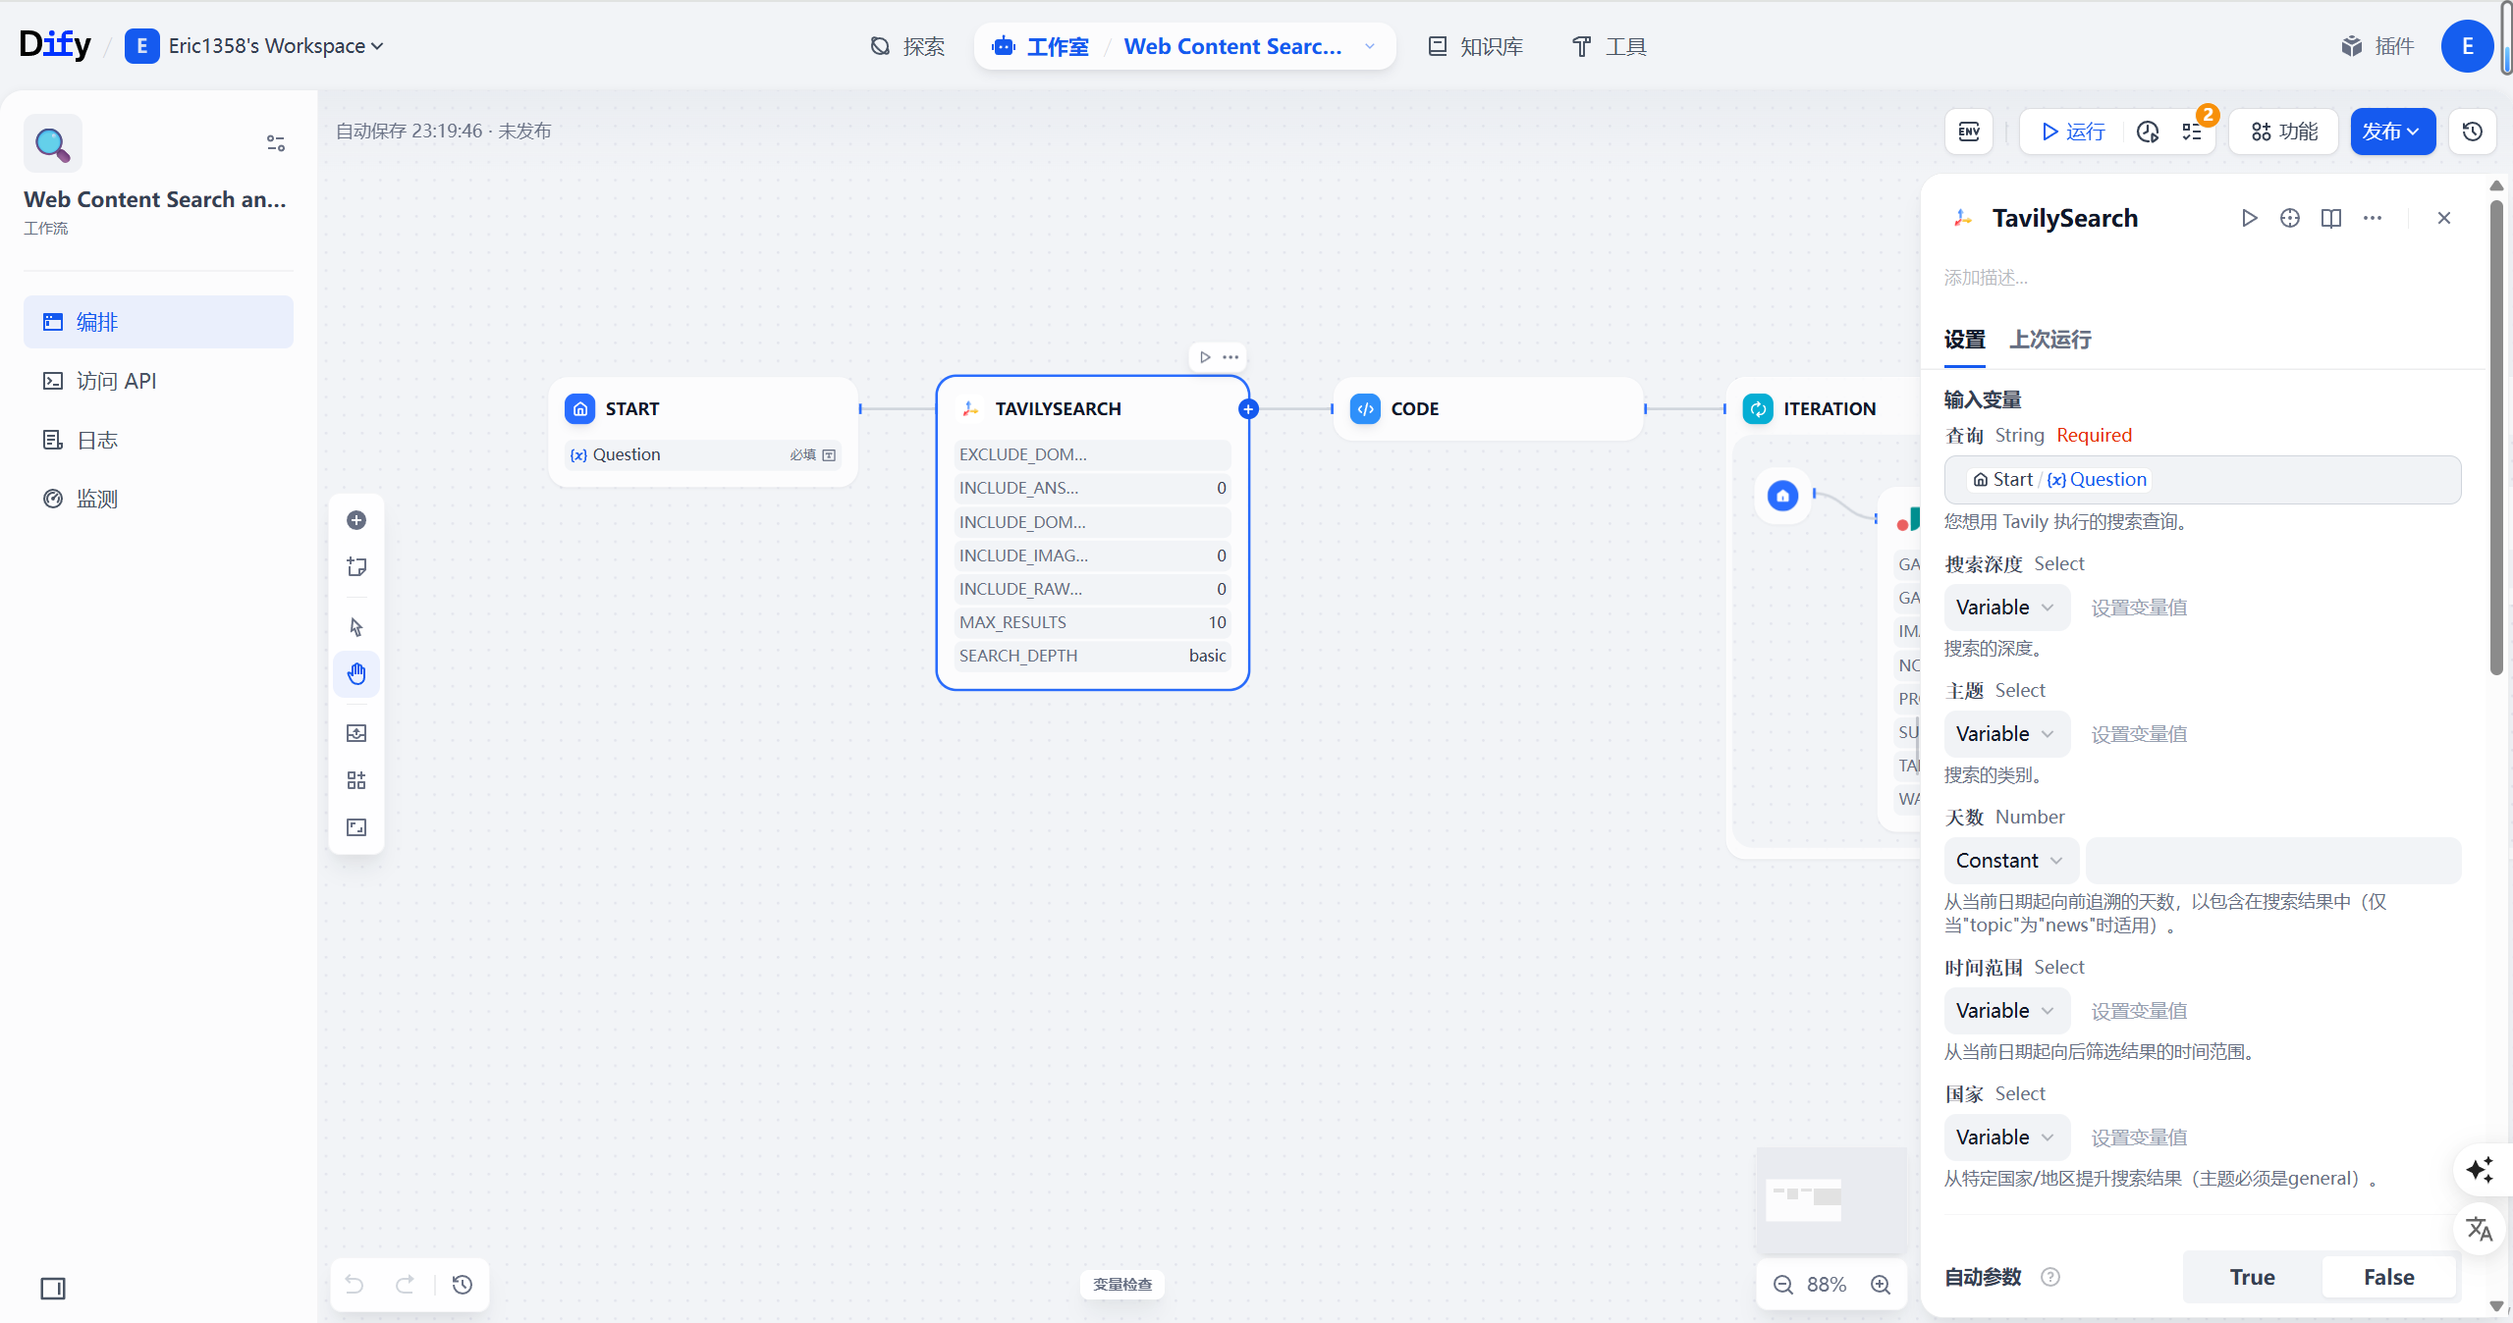Viewport: 2513px width, 1323px height.
Task: Add a note with the sticky note tool
Action: click(356, 567)
